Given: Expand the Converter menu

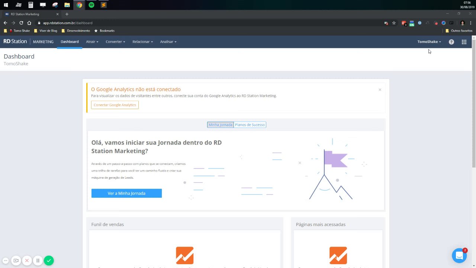Looking at the screenshot, I should click(115, 42).
